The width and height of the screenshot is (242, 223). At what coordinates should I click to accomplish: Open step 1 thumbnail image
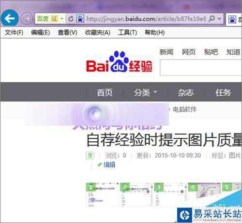click(x=103, y=194)
